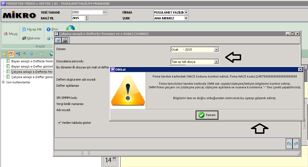
Task: Minimize the Çalışma amaçlı e-Defter window
Action: pyautogui.click(x=288, y=34)
